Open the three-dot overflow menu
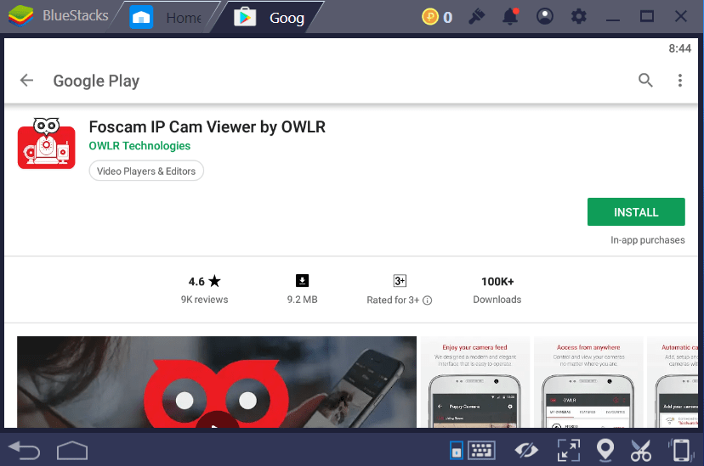 680,81
